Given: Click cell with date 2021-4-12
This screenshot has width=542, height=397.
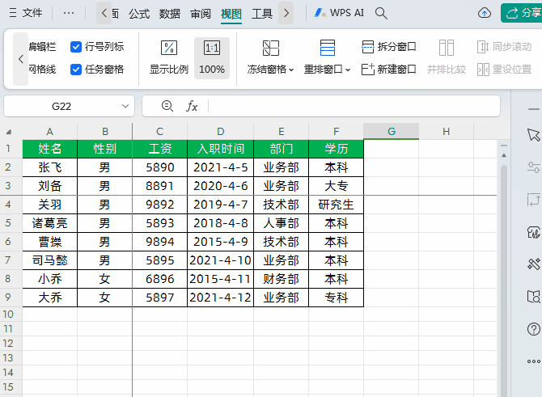Looking at the screenshot, I should coord(221,298).
